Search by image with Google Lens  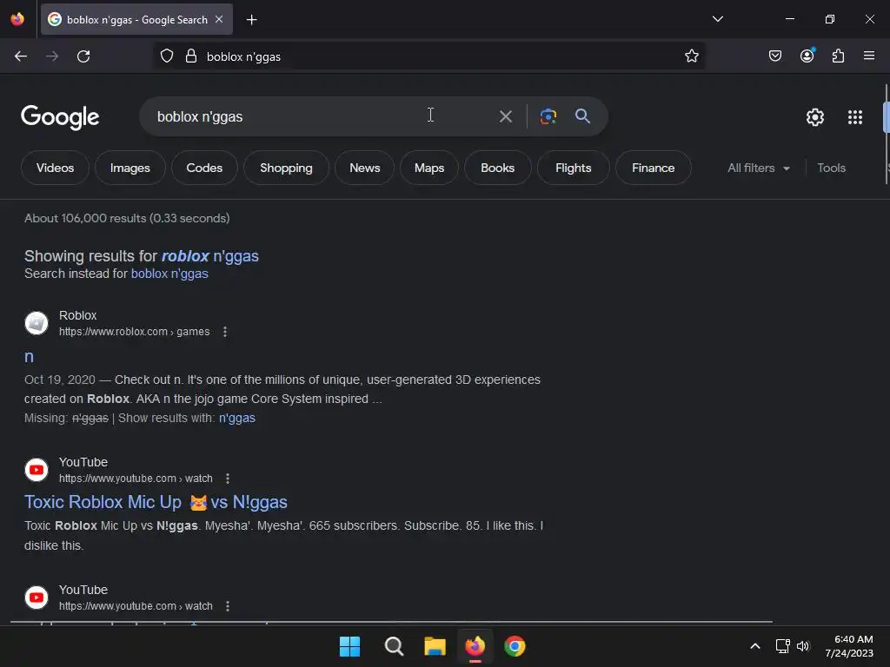(548, 116)
